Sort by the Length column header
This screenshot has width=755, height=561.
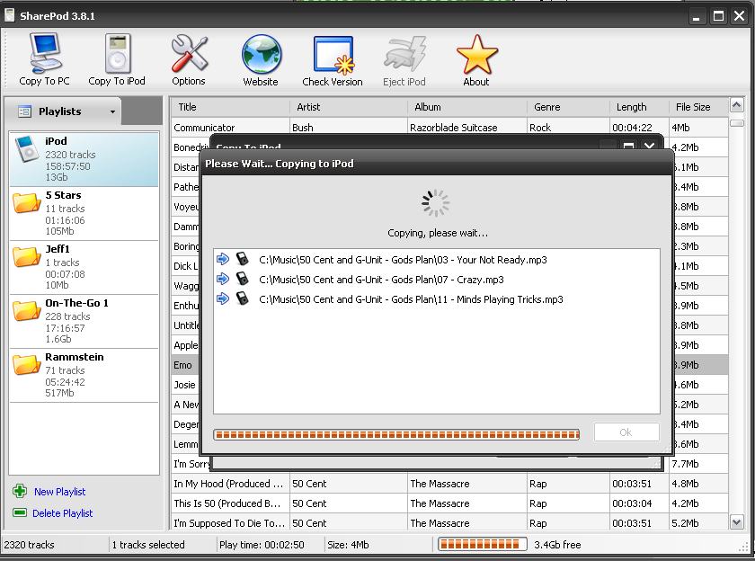pos(639,107)
